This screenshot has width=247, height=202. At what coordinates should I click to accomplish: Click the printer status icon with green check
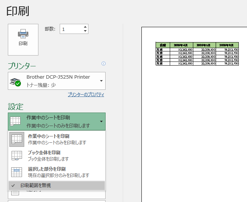coord(15,82)
